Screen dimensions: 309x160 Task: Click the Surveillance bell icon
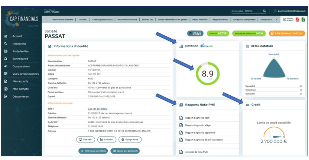pos(6,59)
